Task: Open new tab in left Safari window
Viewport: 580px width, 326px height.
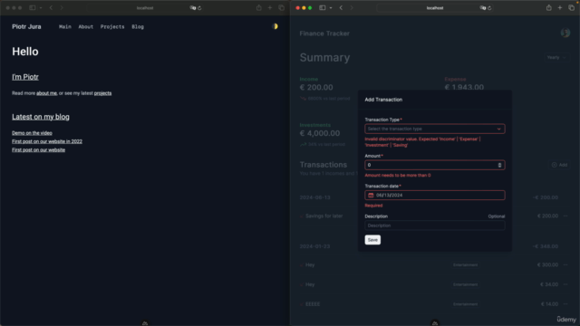Action: (x=270, y=8)
